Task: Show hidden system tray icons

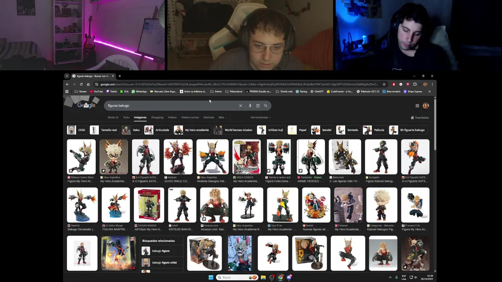Action: (390, 277)
